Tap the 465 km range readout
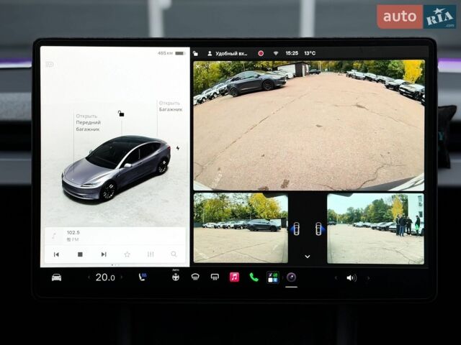Viewport: 461px width, 345px height. [x=165, y=53]
